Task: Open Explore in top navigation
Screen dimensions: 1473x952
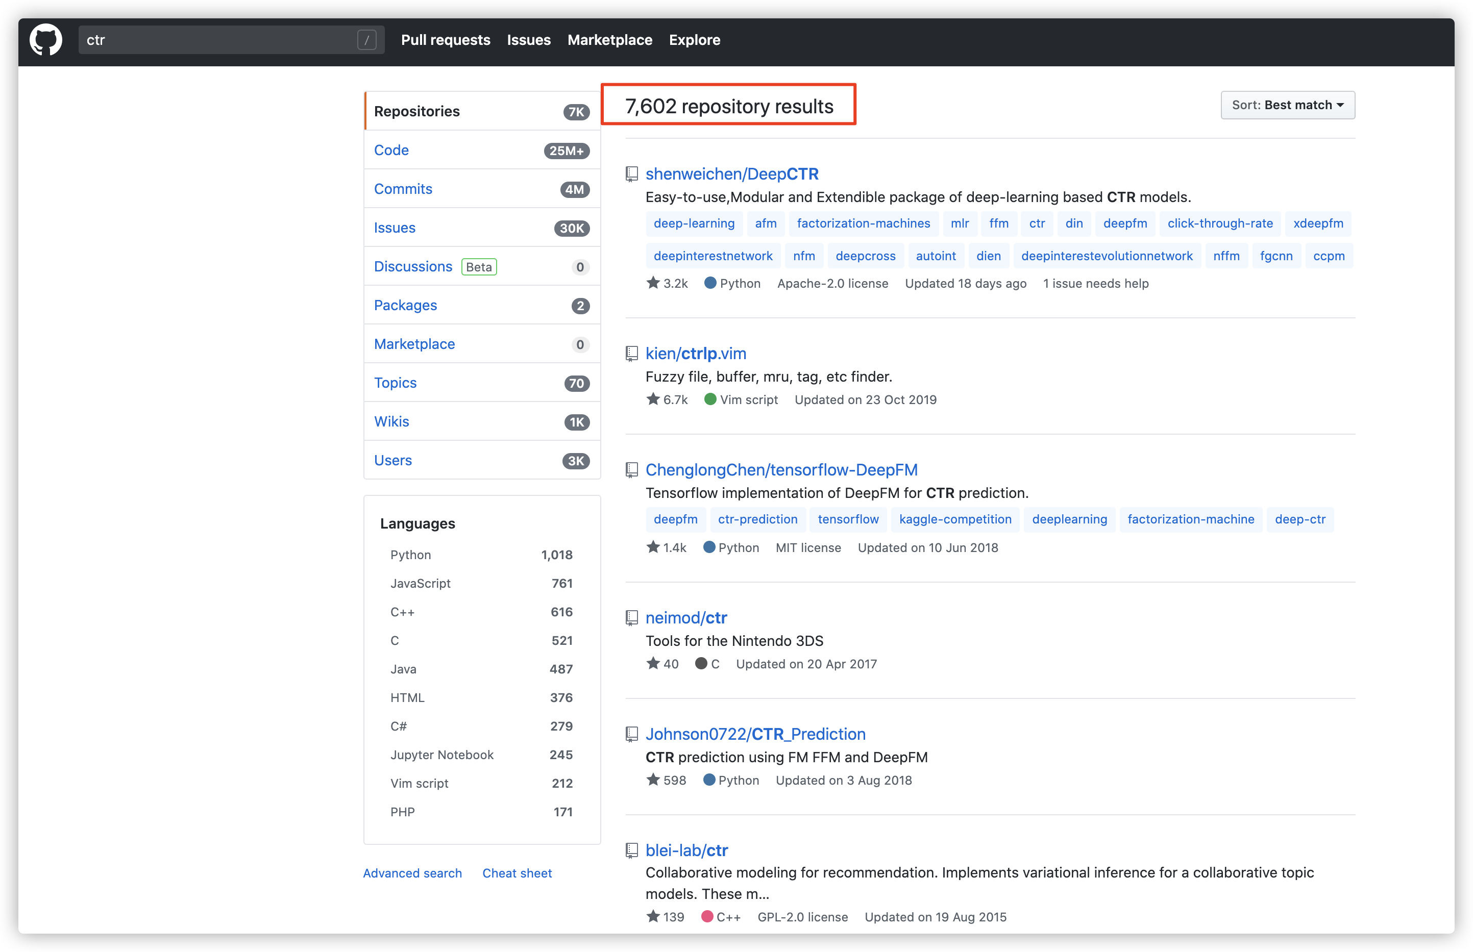Action: pos(695,40)
